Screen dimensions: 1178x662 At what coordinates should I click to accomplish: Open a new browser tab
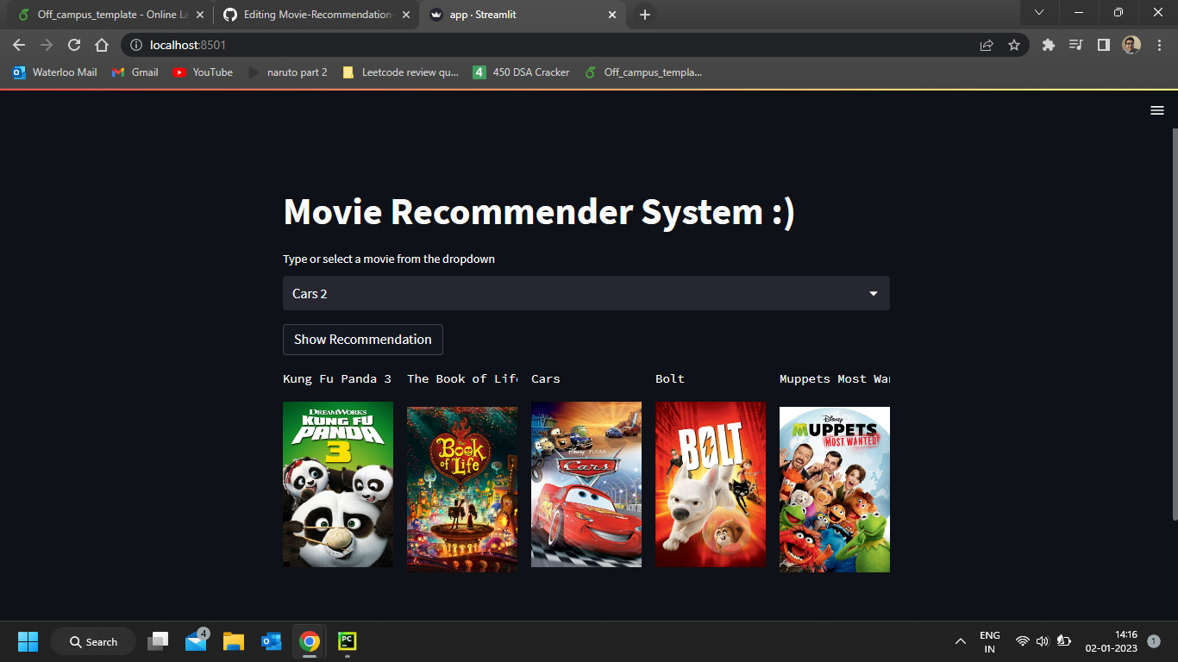(x=645, y=15)
